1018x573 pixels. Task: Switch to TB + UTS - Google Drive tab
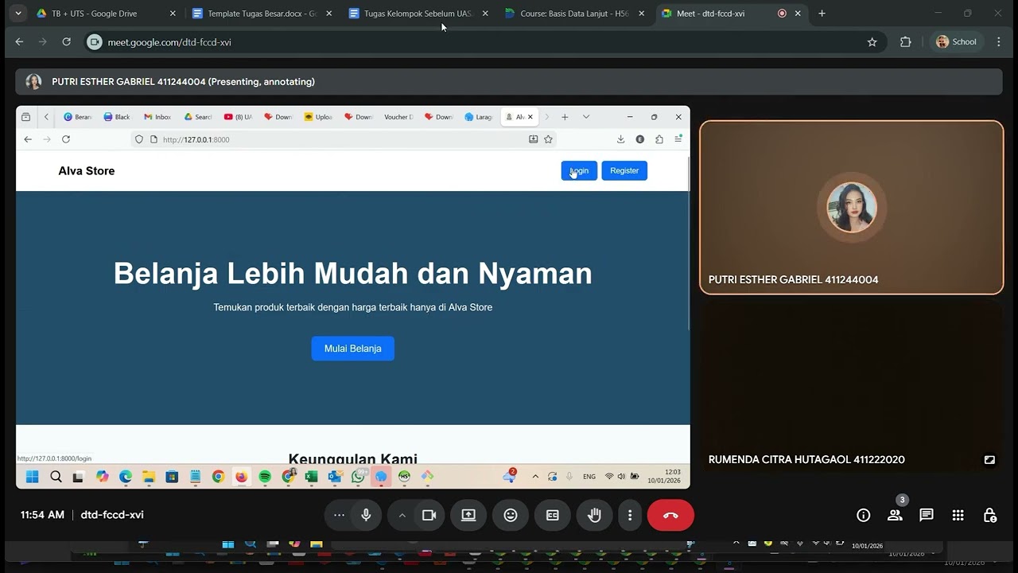pos(106,14)
